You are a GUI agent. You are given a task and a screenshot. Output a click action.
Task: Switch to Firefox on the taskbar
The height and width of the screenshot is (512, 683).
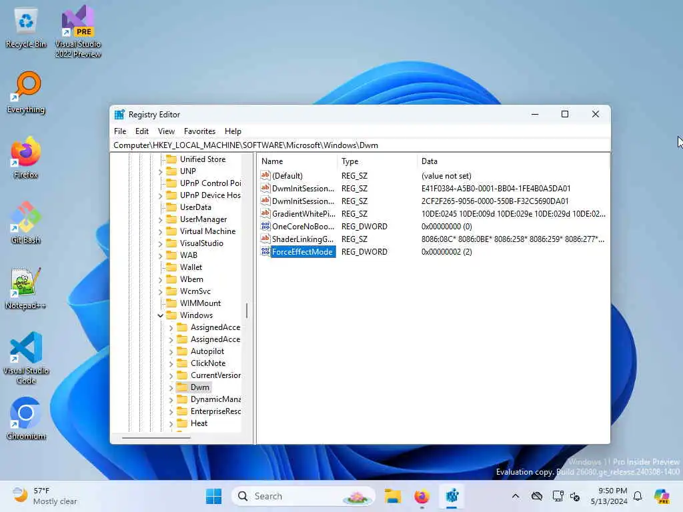pyautogui.click(x=422, y=496)
